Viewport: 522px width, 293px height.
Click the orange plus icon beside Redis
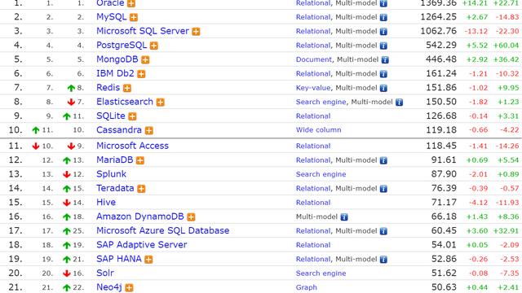coord(127,88)
